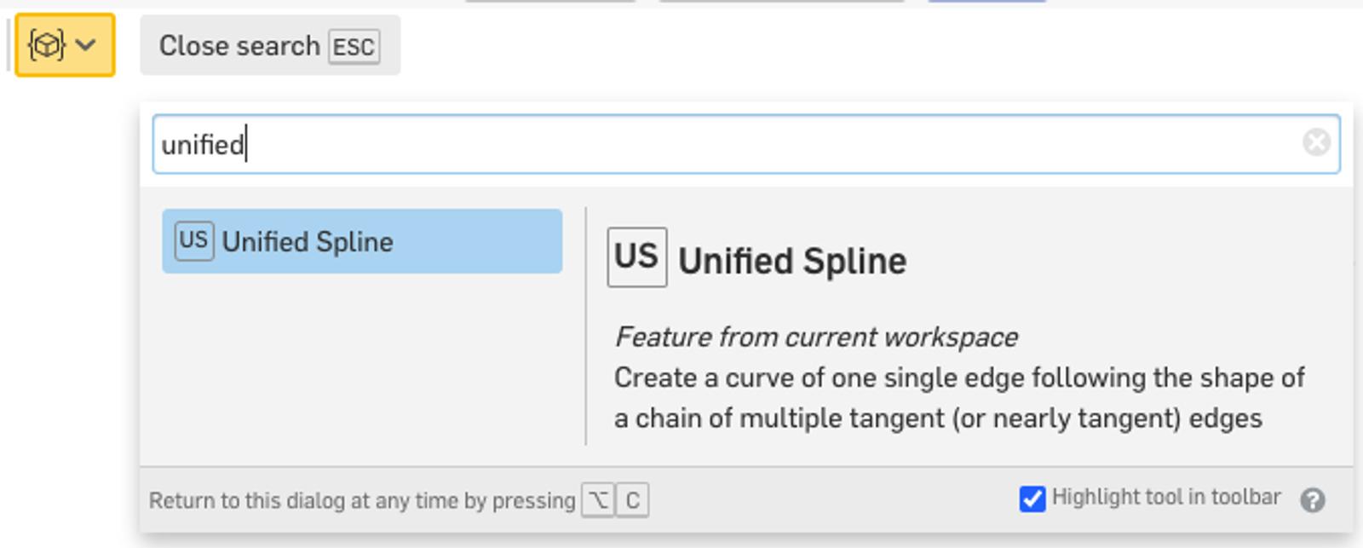
Task: Click the Unified Spline heading in details
Action: click(x=791, y=261)
